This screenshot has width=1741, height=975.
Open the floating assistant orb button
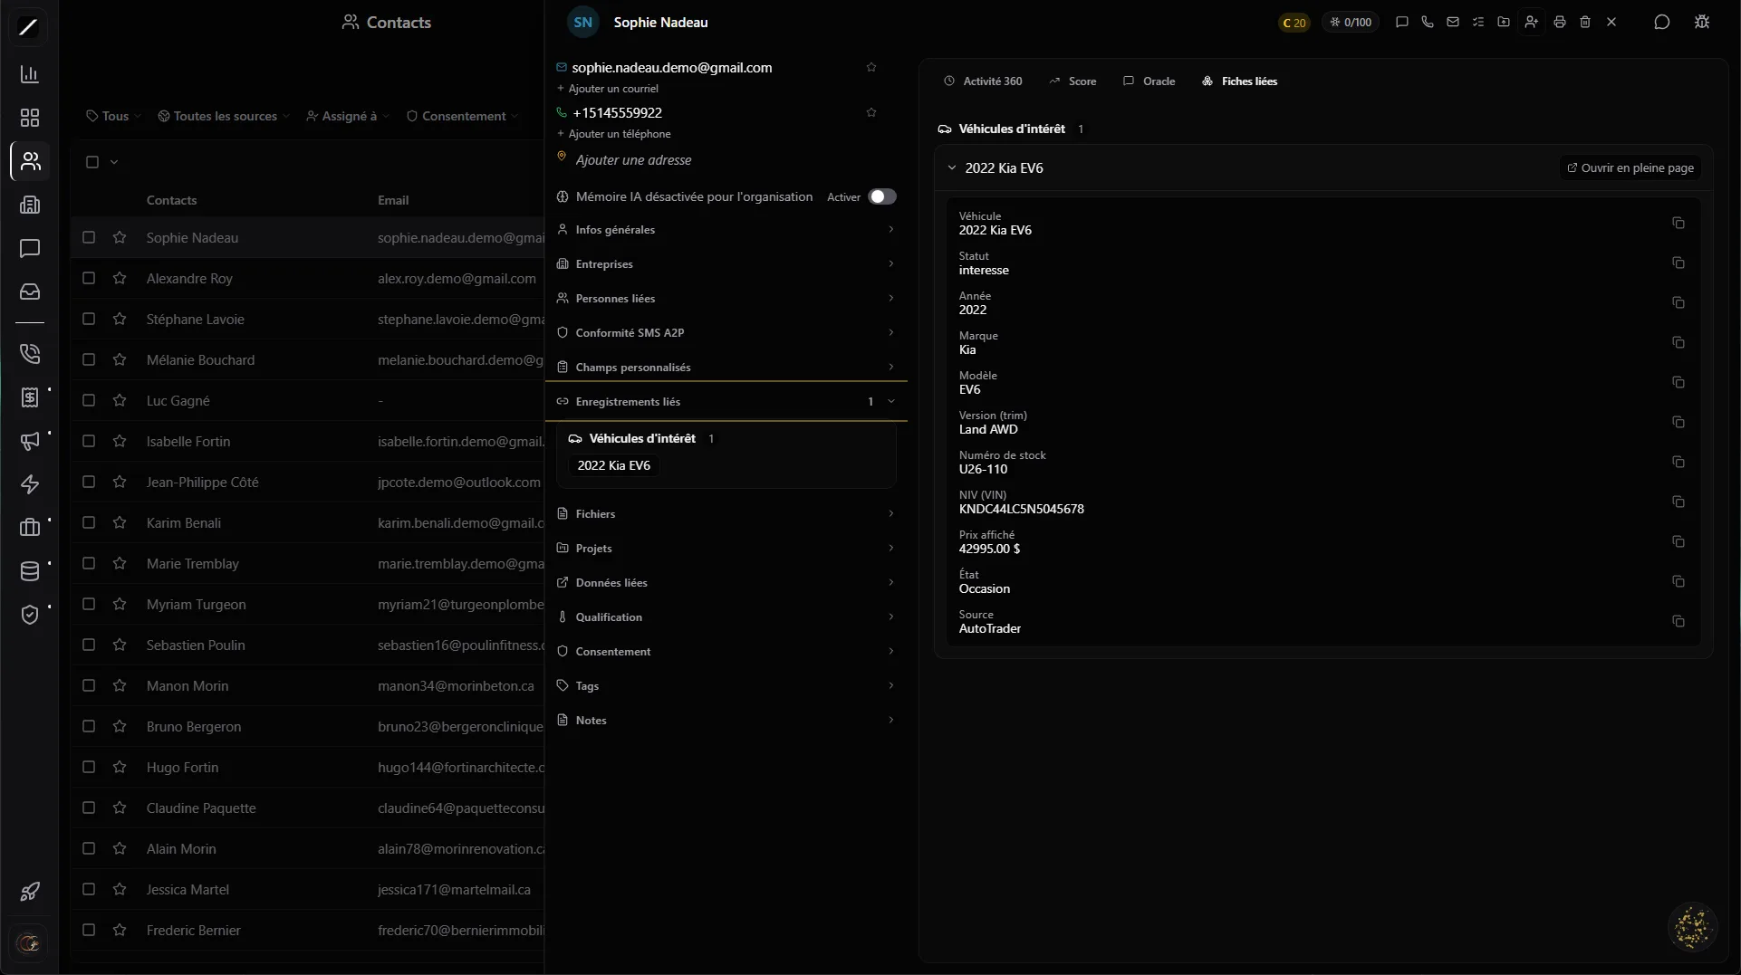point(1692,927)
